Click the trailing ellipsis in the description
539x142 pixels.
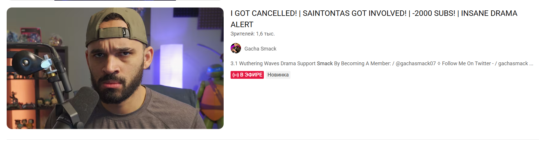pos(531,63)
